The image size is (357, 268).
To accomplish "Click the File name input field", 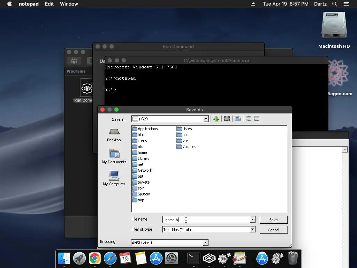I will click(x=206, y=220).
